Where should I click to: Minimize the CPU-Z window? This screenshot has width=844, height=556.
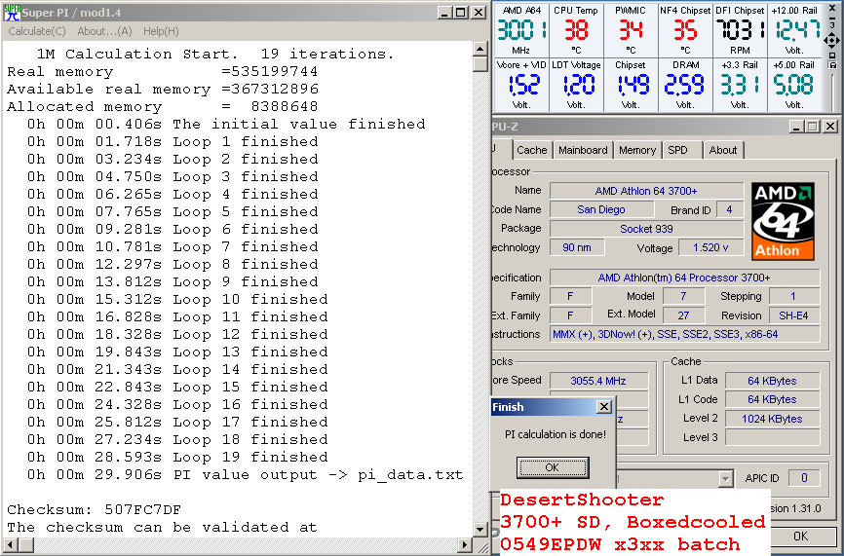(796, 127)
